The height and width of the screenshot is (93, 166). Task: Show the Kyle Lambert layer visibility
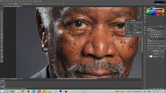click(148, 51)
